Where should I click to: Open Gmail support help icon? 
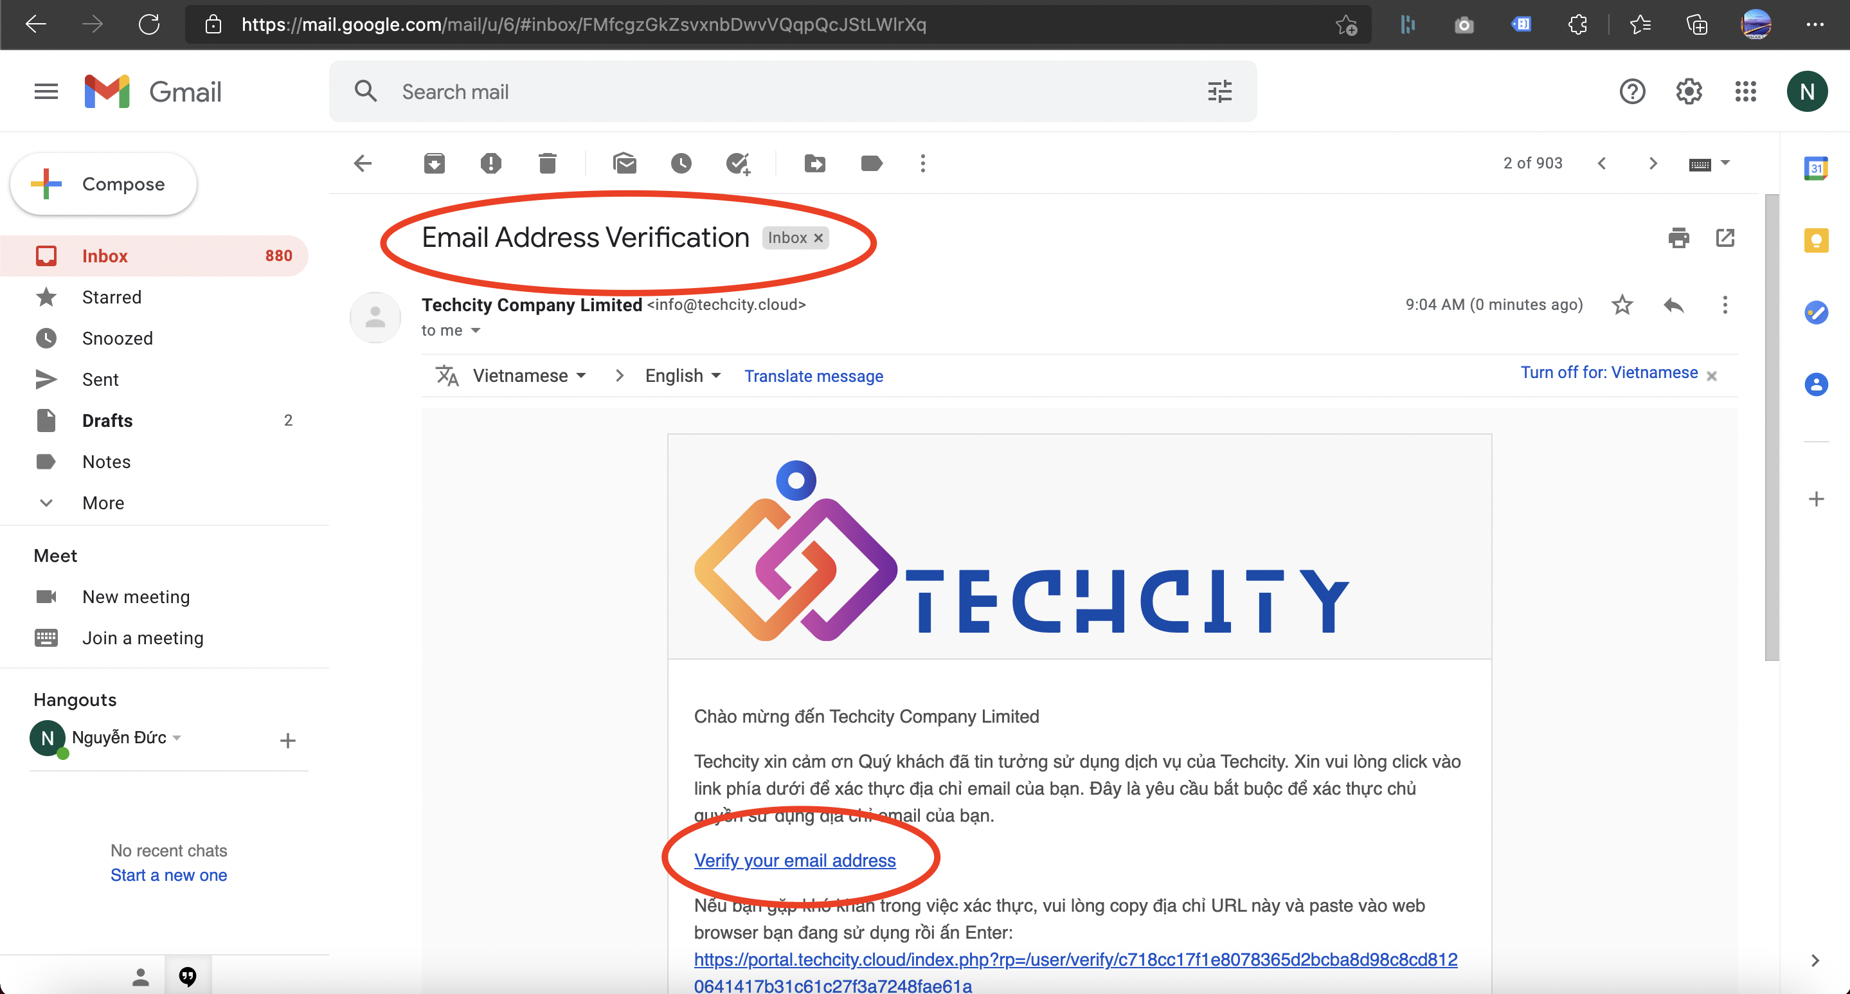pos(1631,91)
